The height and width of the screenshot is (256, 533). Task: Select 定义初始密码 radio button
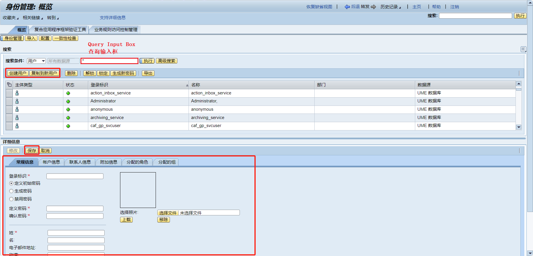11,183
